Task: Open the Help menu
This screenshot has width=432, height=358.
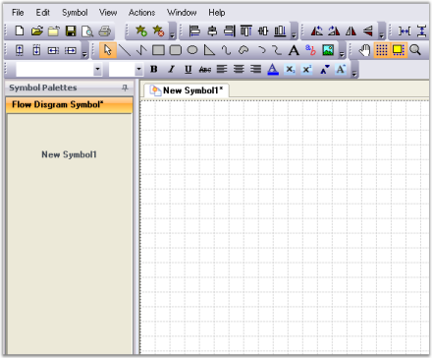Action: coord(217,13)
